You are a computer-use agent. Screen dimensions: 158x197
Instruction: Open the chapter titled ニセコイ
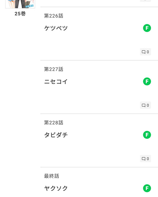56,81
